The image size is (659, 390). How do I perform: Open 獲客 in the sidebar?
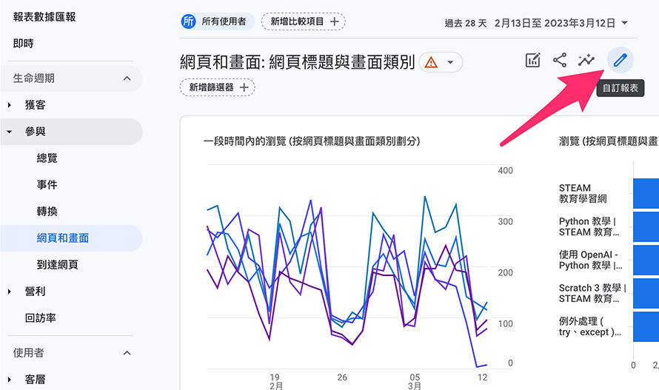click(x=35, y=104)
